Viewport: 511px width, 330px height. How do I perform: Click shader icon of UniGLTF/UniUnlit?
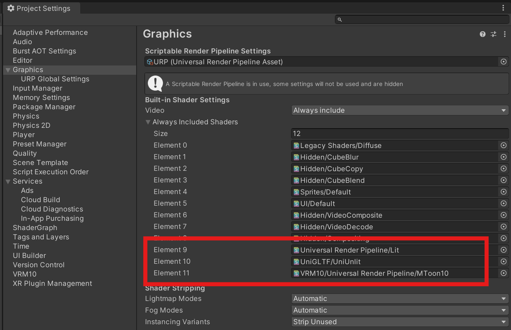click(296, 262)
